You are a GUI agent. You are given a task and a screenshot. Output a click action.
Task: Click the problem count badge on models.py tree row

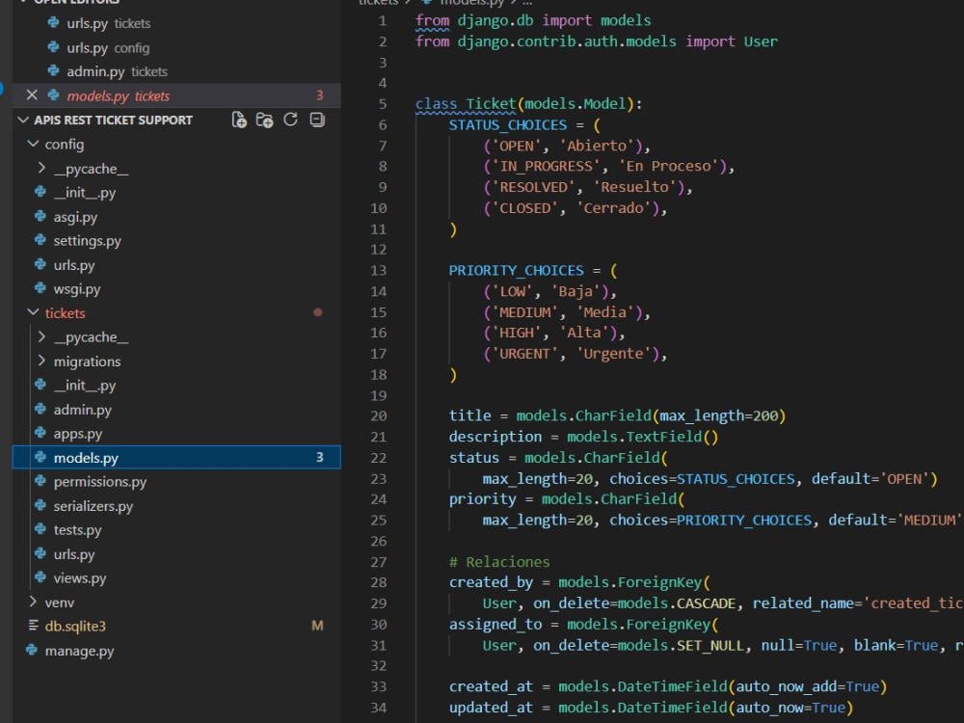(x=320, y=457)
